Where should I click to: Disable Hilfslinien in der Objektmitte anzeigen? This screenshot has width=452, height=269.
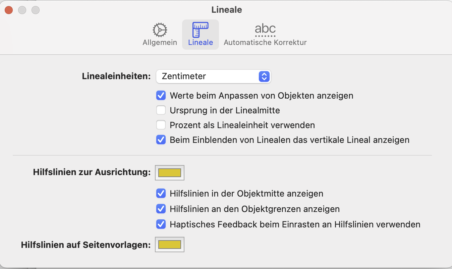161,194
